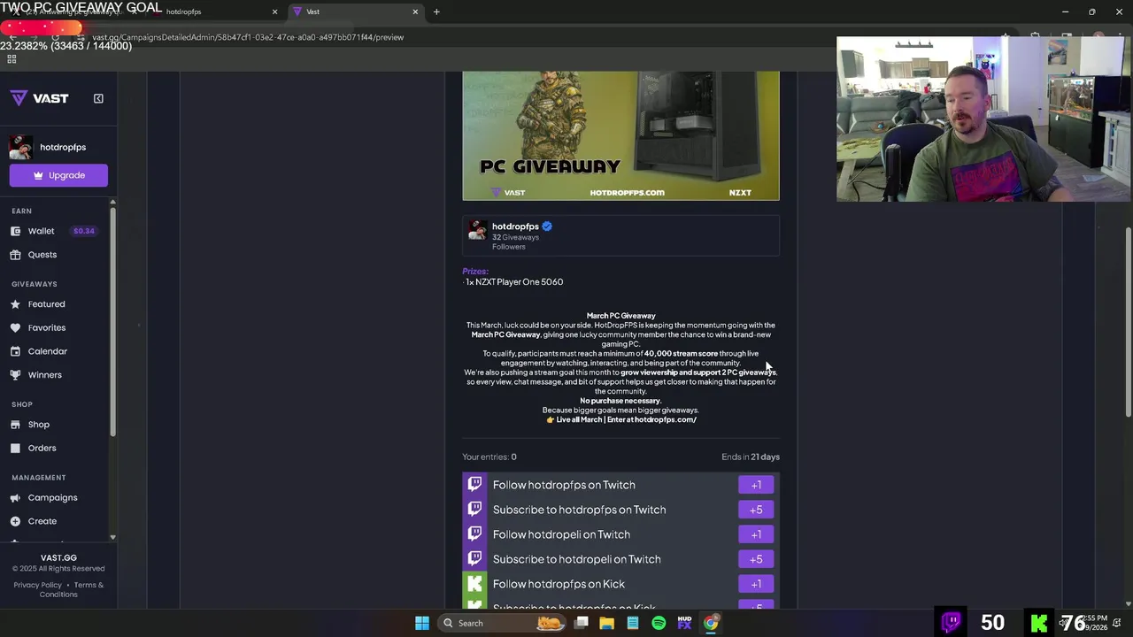Viewport: 1133px width, 637px height.
Task: Close the Vast browser tab
Action: pos(415,12)
